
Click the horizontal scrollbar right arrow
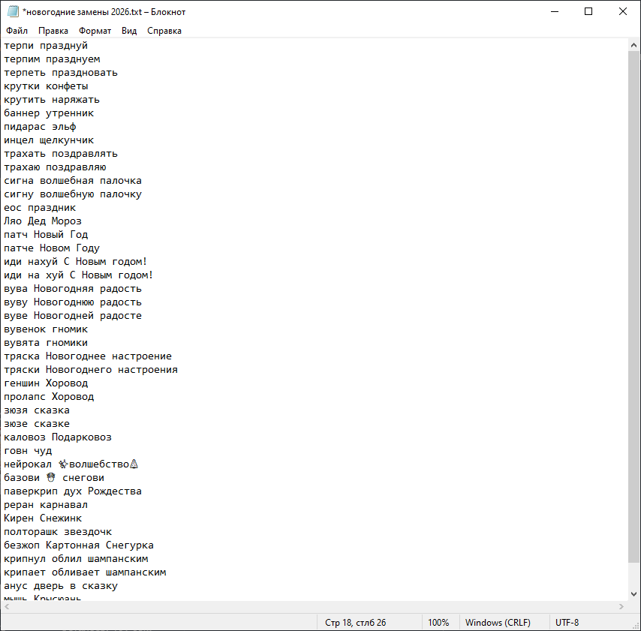coord(621,607)
